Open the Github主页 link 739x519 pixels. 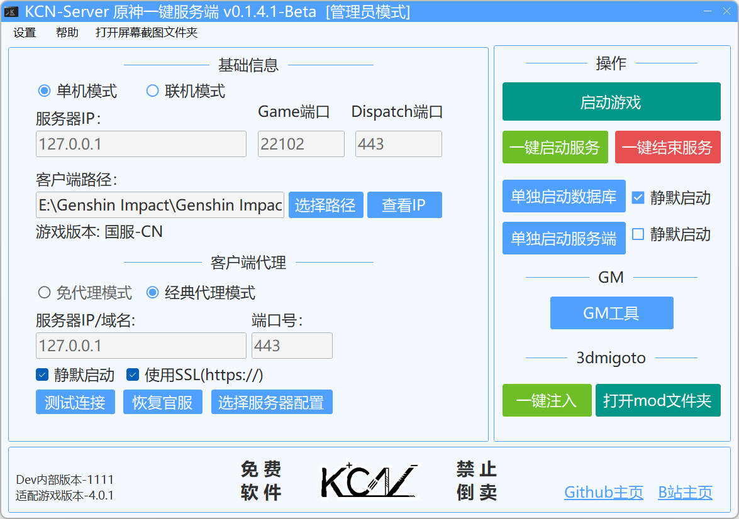tap(604, 492)
